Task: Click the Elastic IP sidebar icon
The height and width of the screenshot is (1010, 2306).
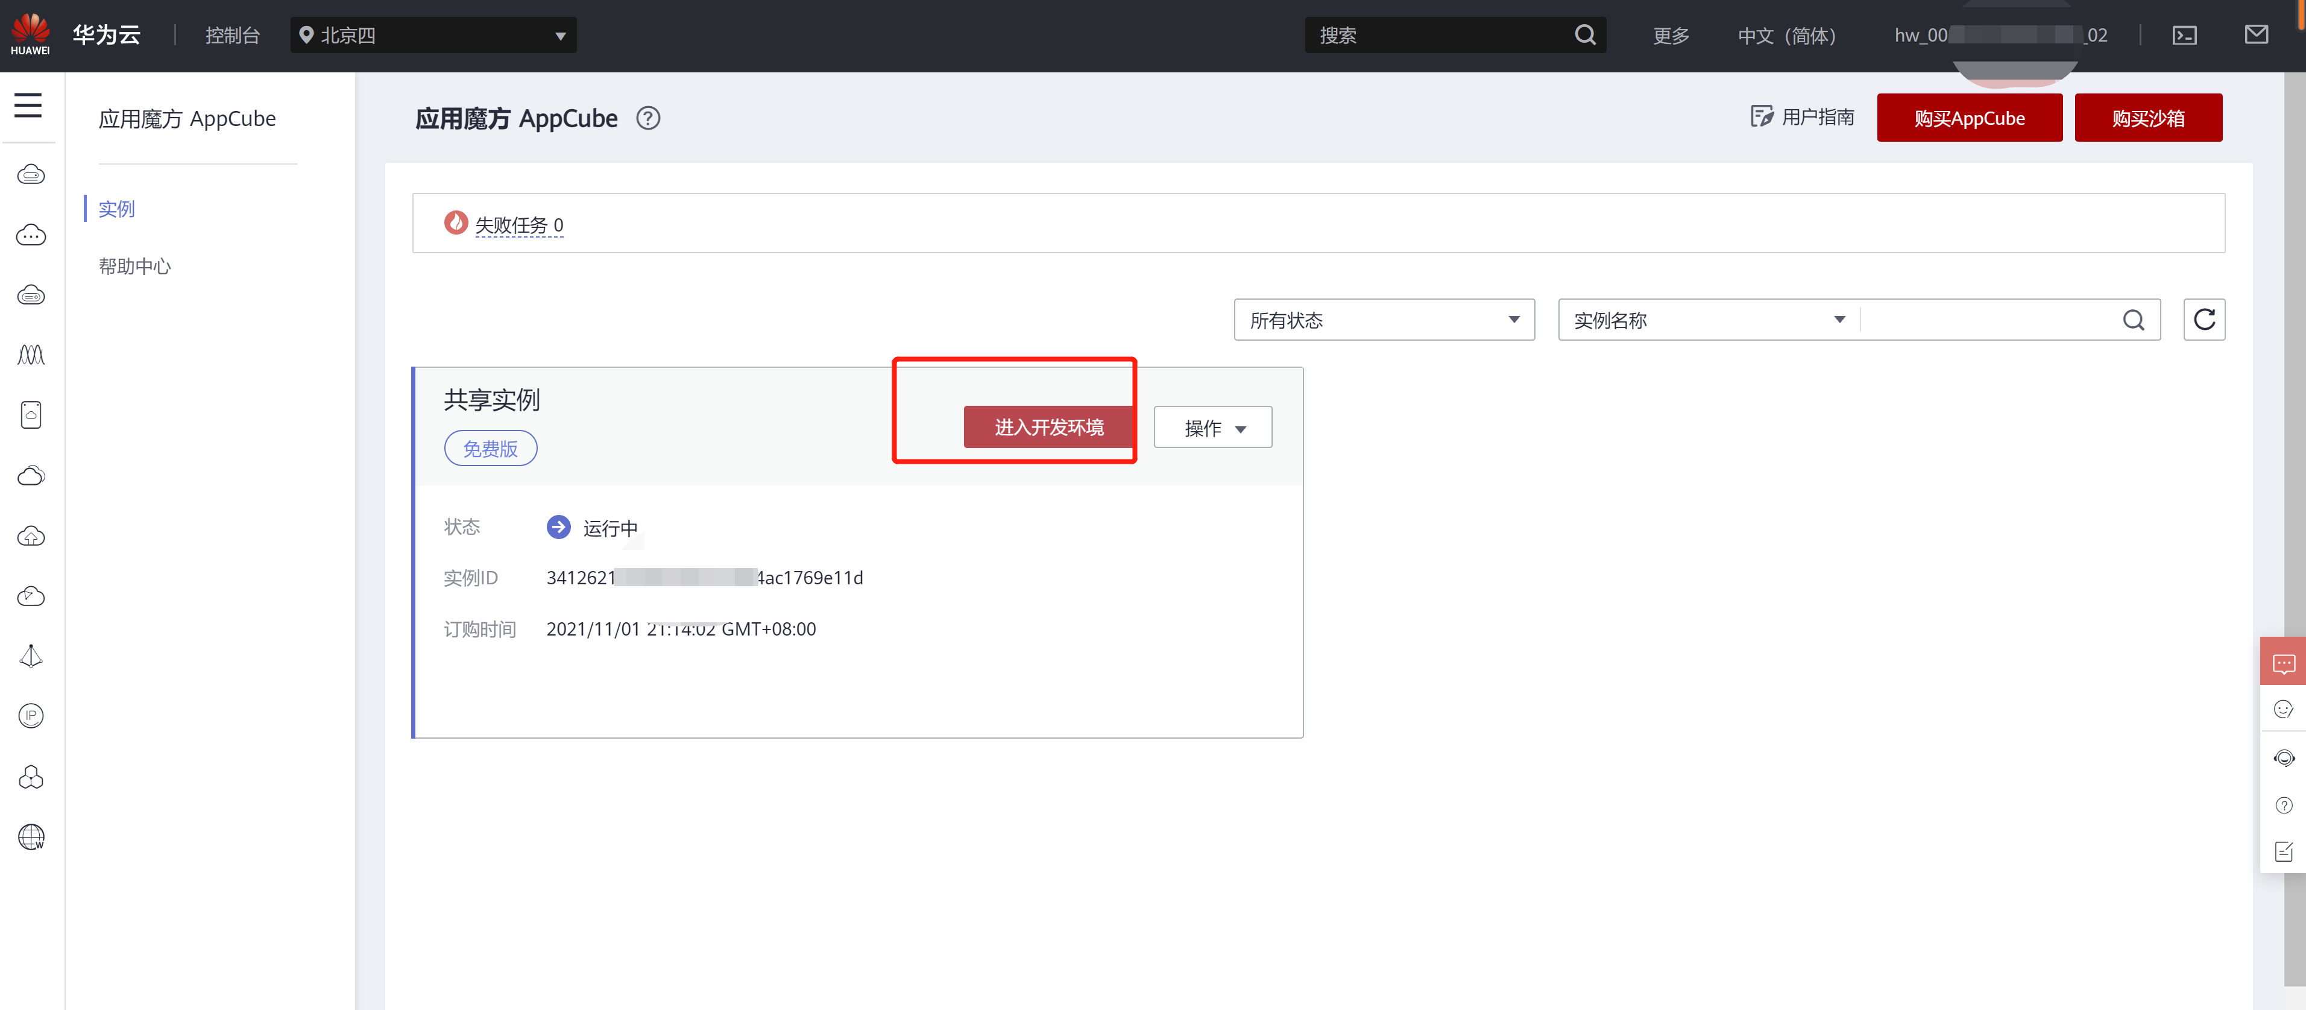Action: tap(31, 716)
